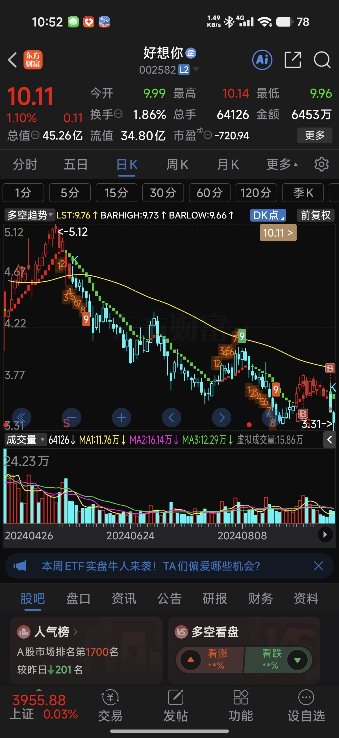Expand the 上证 index bar arrow
This screenshot has width=339, height=738.
point(40,689)
